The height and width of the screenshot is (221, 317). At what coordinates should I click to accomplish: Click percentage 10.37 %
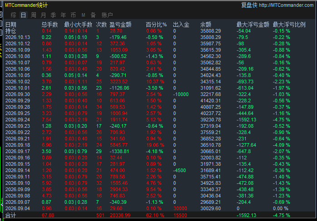click(x=155, y=82)
